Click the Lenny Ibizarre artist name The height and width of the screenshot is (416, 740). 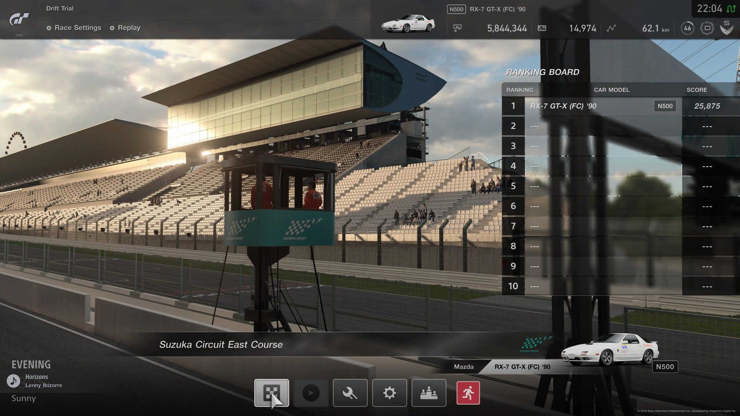pyautogui.click(x=44, y=385)
